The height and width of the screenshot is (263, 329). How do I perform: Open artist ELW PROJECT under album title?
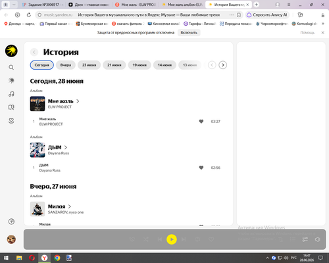point(60,107)
